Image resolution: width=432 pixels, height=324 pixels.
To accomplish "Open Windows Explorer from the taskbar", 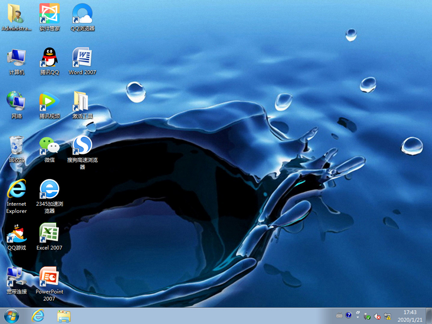I will 64,315.
